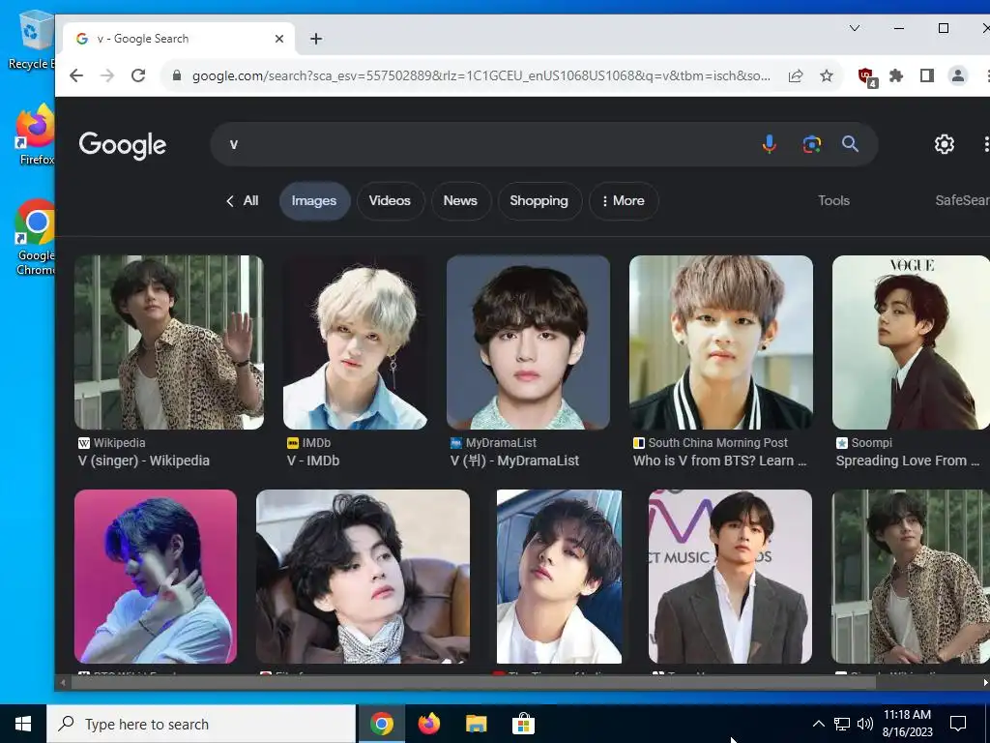Toggle the Chrome side panel icon

[927, 75]
